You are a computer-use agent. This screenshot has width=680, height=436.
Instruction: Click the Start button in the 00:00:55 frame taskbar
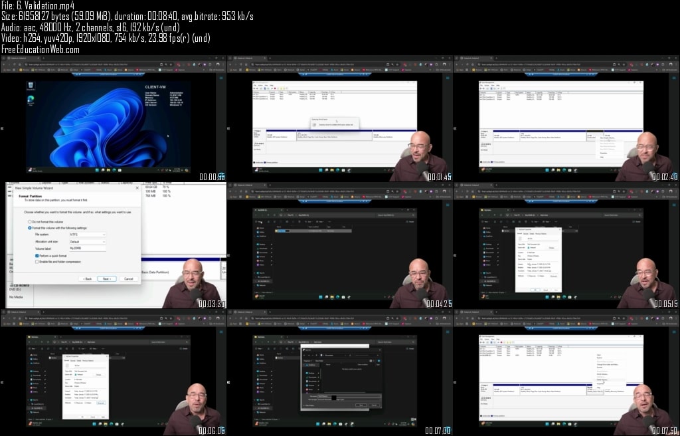[x=97, y=170]
